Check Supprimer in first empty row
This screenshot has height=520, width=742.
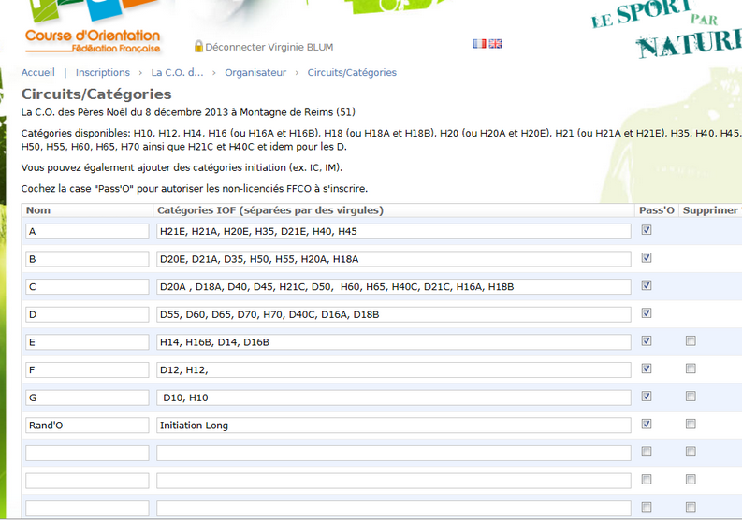[691, 452]
